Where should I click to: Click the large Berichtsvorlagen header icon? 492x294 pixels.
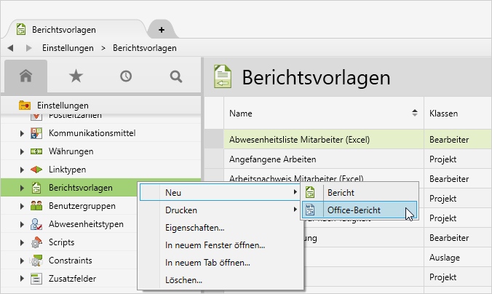[x=223, y=76]
